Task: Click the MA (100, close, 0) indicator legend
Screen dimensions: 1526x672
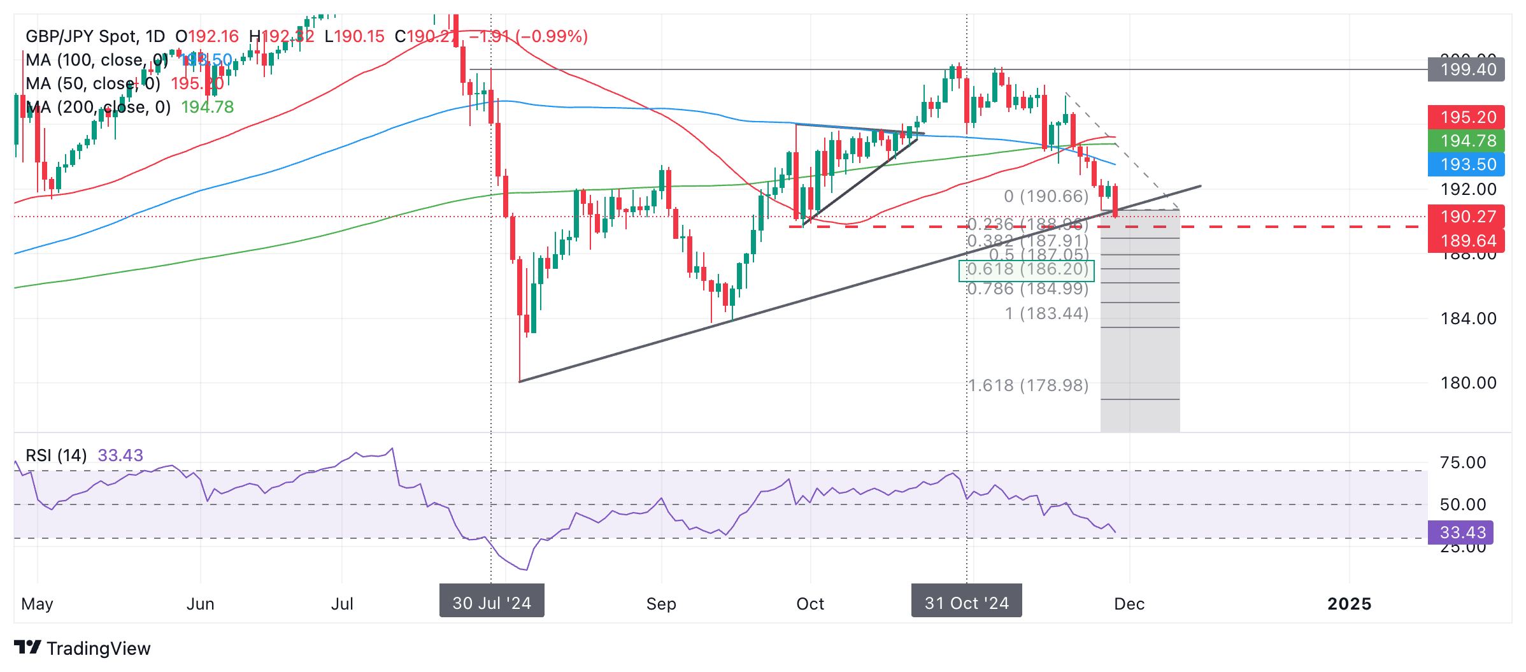Action: (96, 60)
